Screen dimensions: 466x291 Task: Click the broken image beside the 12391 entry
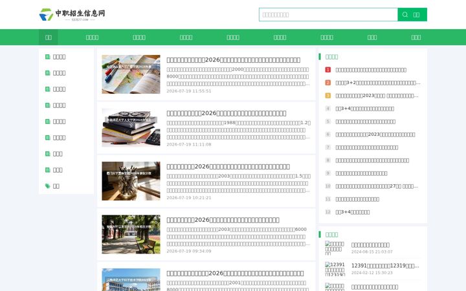335,269
